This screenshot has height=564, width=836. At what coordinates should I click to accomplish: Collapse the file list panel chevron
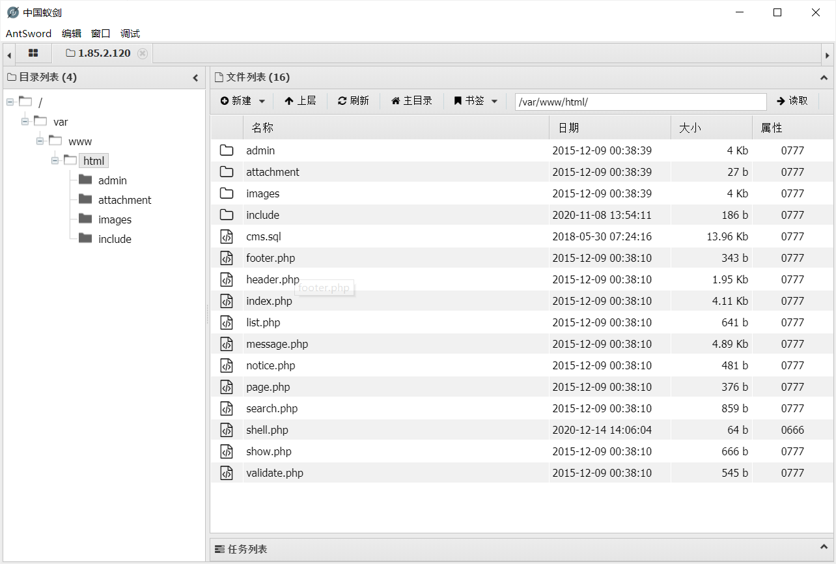click(x=824, y=78)
